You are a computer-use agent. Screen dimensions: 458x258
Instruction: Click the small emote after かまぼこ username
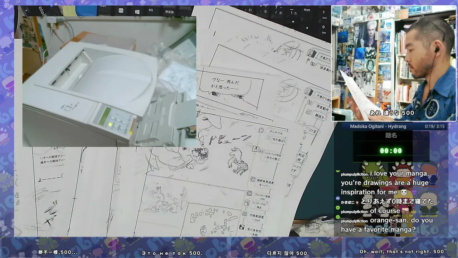[x=356, y=202]
